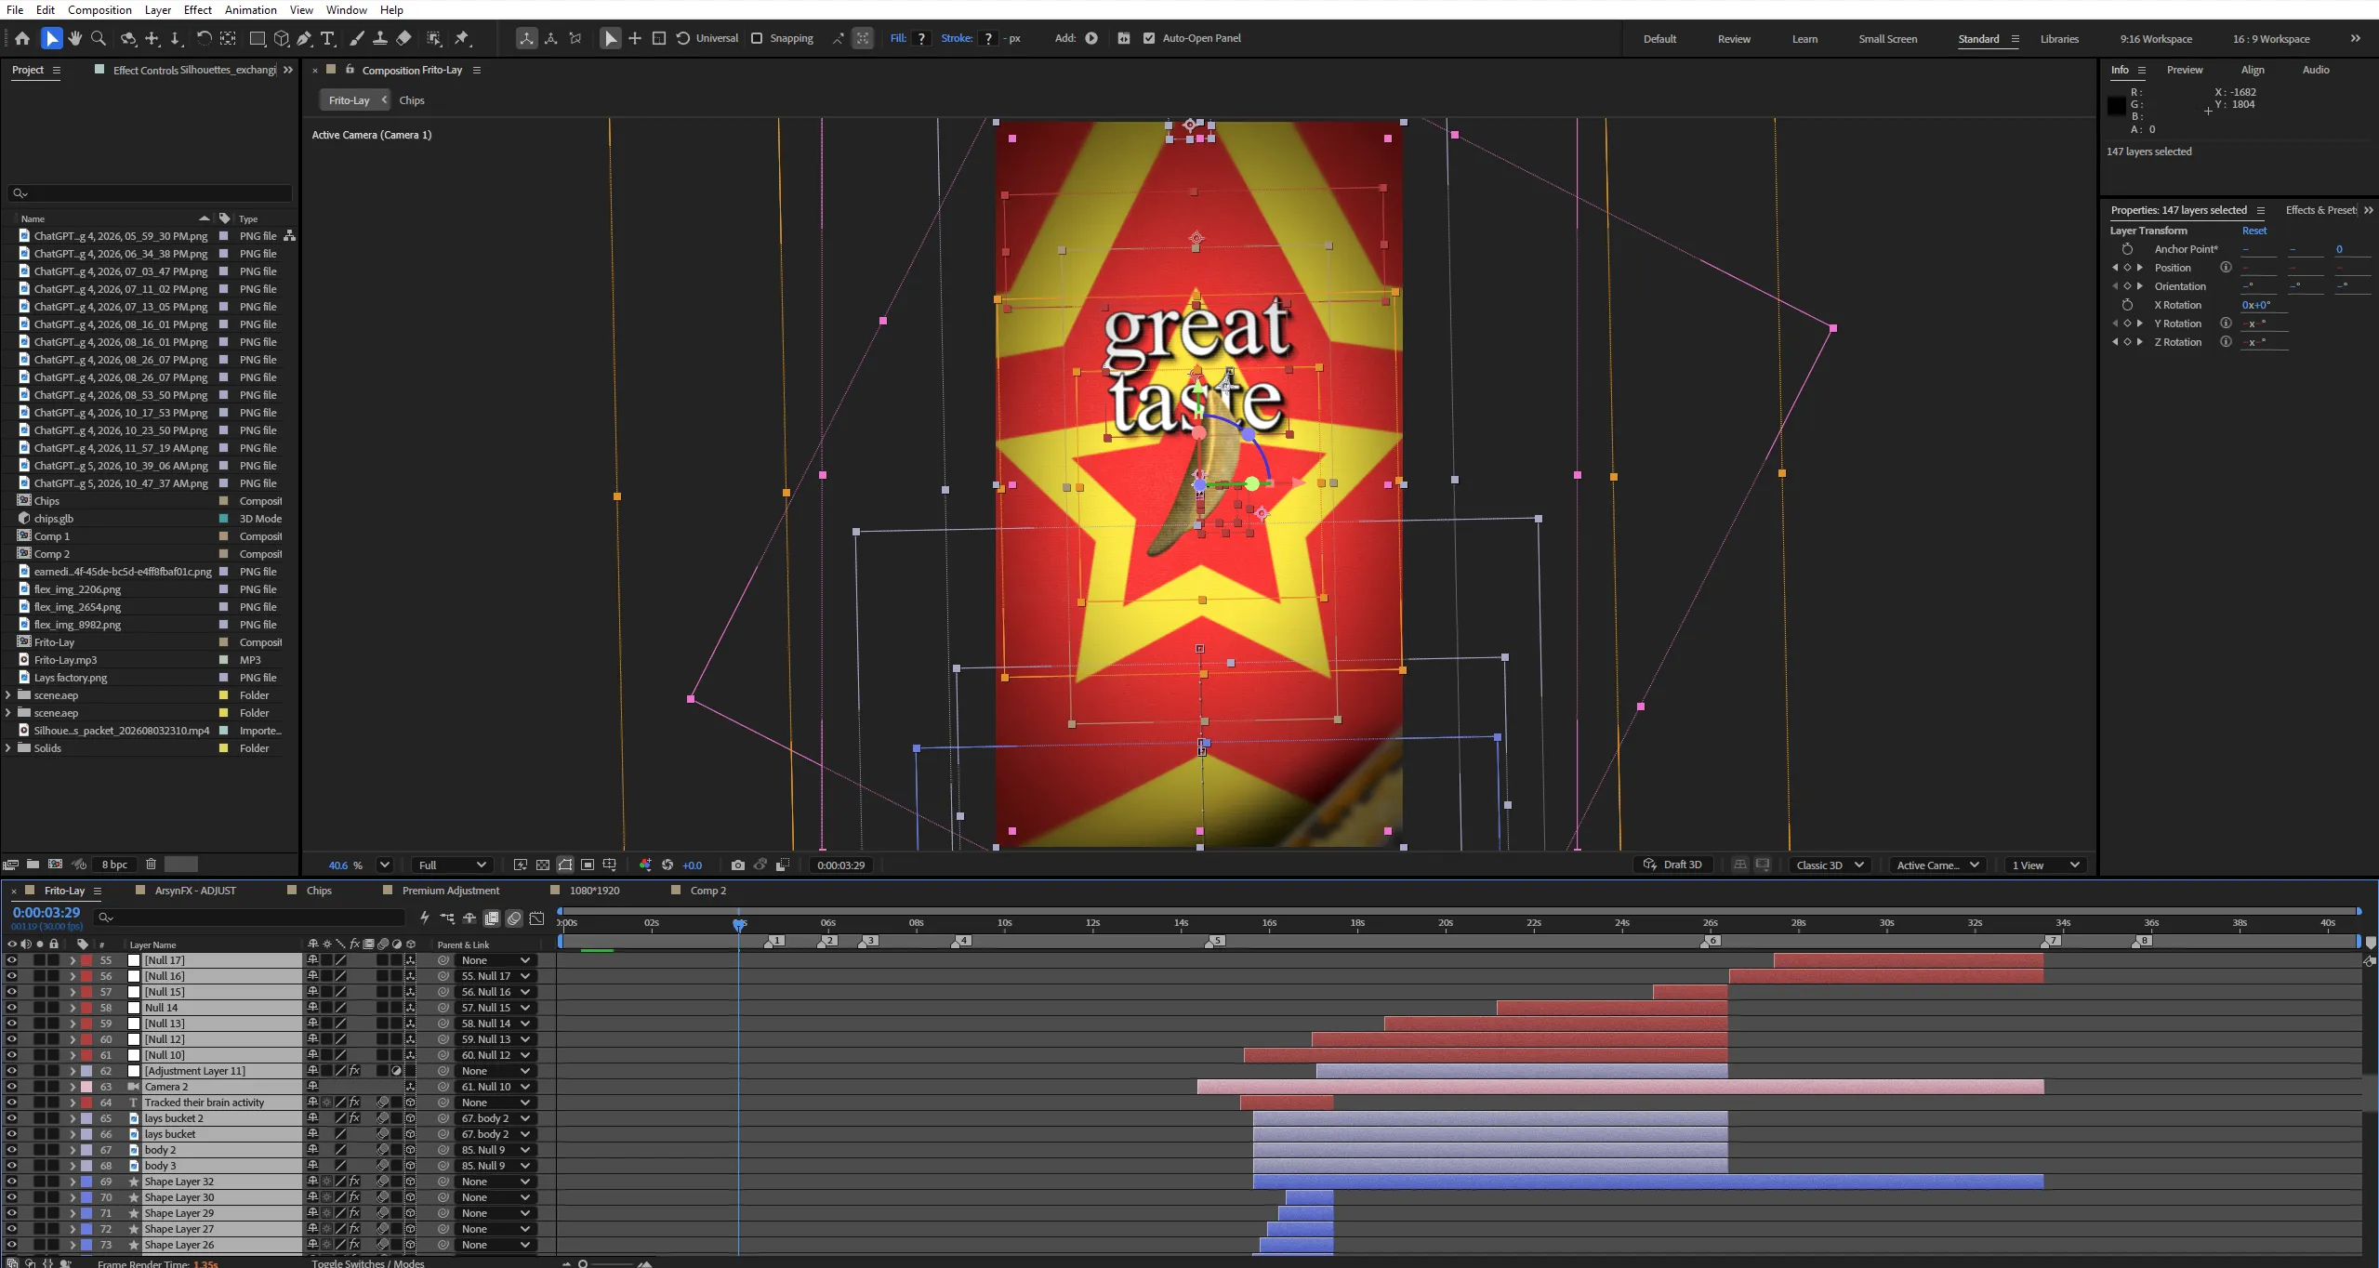Uncheck the Auto-Open Panel checkbox
Image resolution: width=2379 pixels, height=1268 pixels.
1149,38
